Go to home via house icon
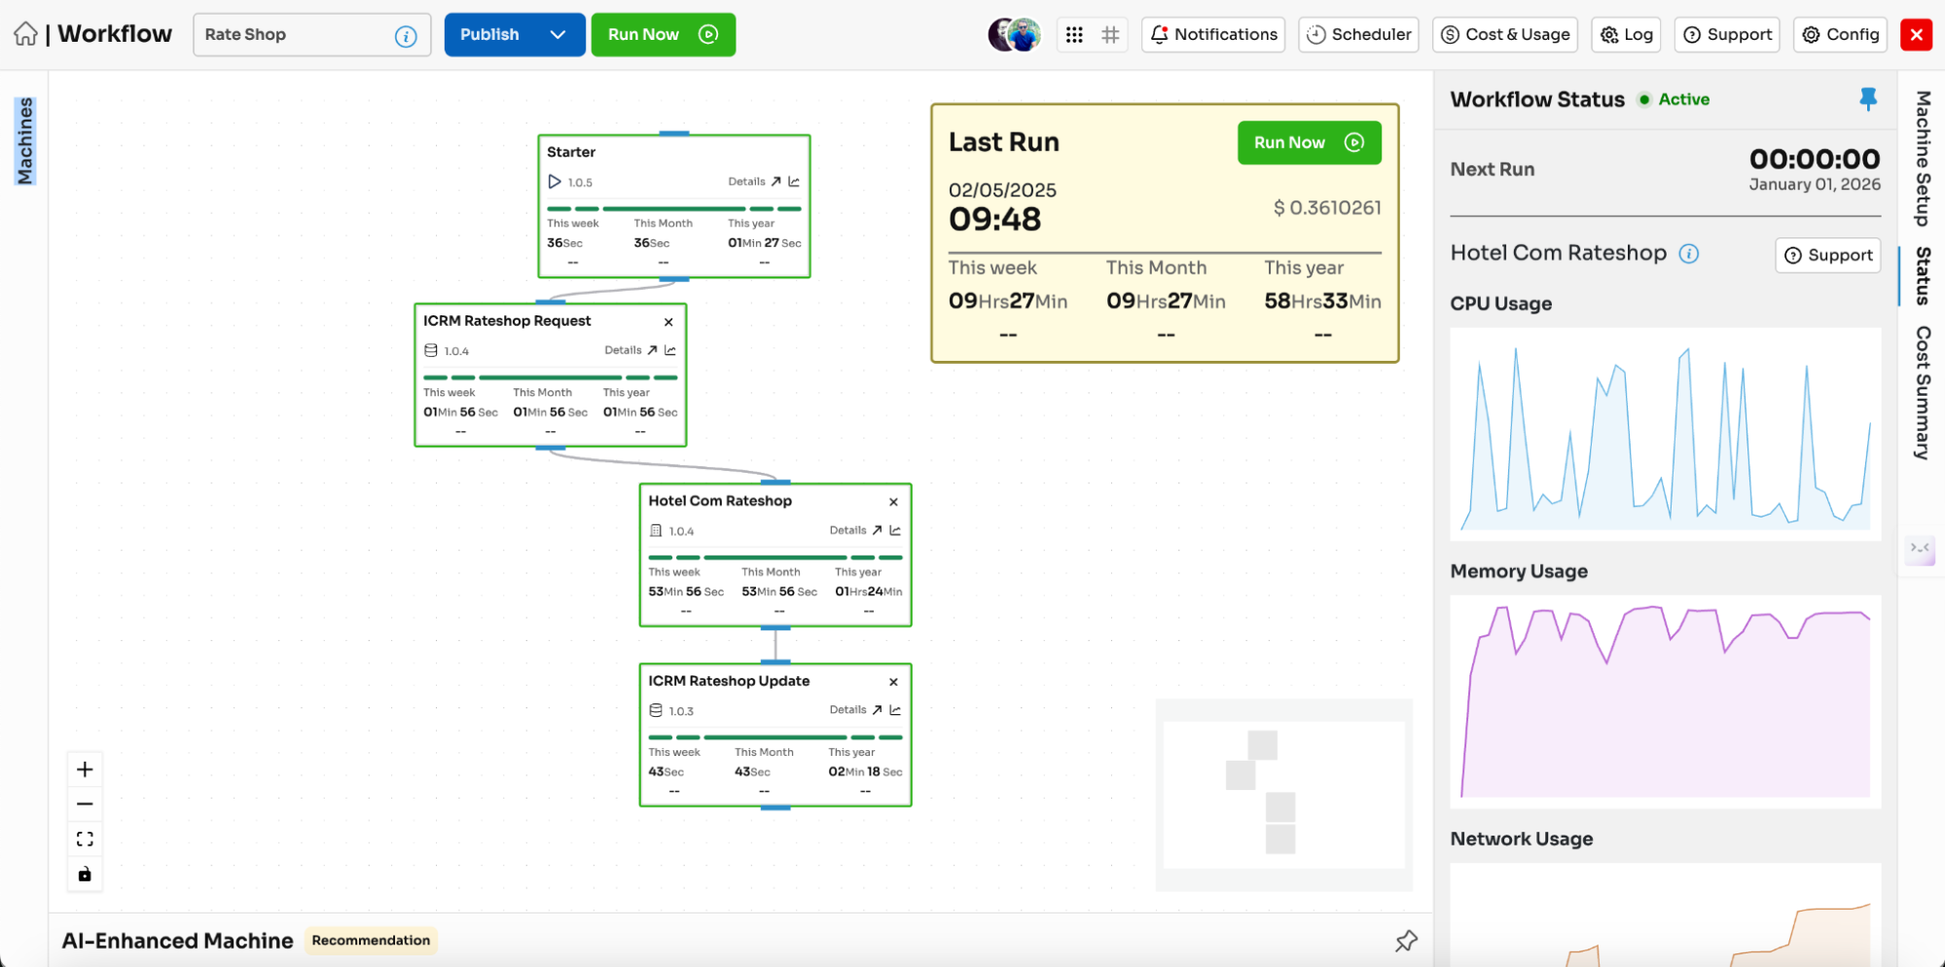1945x967 pixels. (x=26, y=34)
